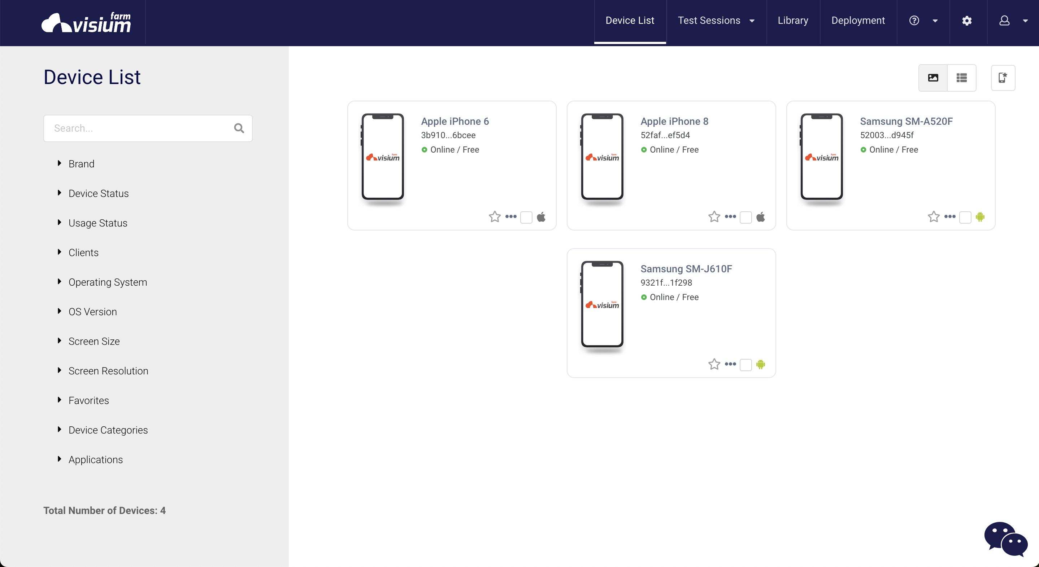
Task: Click device ID 52003...d945f
Action: [887, 135]
